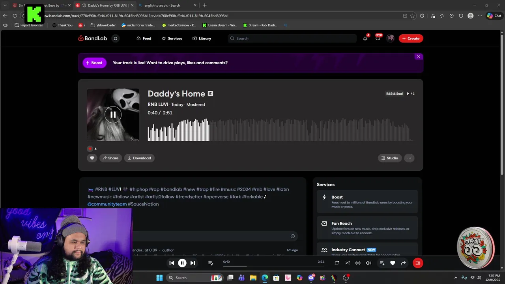
Task: Open the Feed page
Action: (144, 38)
